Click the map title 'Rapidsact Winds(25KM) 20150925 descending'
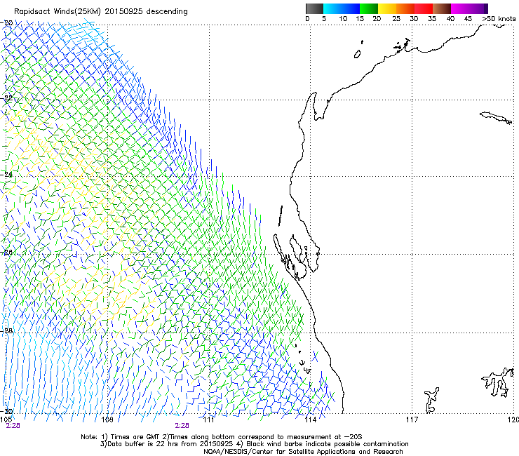The height and width of the screenshot is (456, 519). [100, 12]
